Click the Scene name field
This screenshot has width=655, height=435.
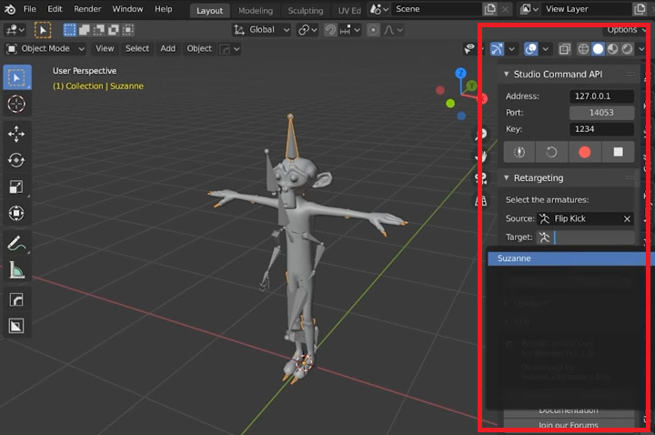437,9
